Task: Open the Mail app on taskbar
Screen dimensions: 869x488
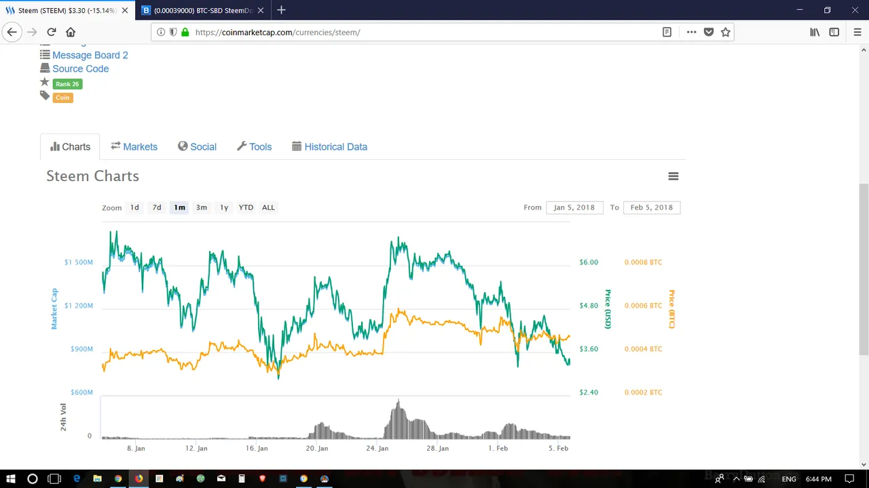Action: (x=221, y=479)
